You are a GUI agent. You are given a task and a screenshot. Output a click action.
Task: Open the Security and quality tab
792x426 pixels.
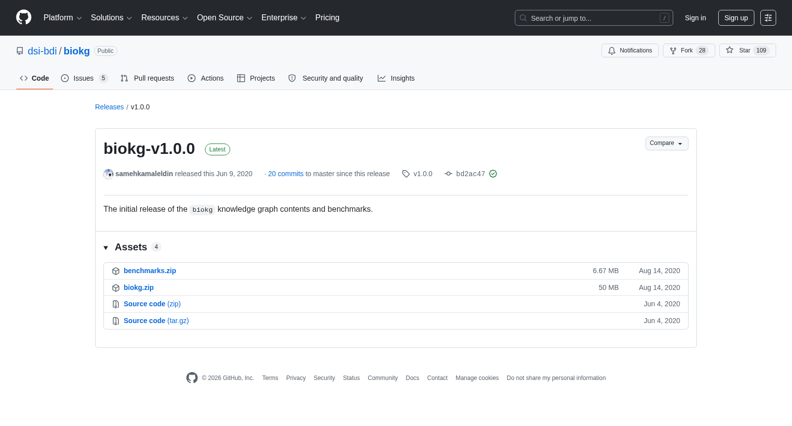click(326, 78)
